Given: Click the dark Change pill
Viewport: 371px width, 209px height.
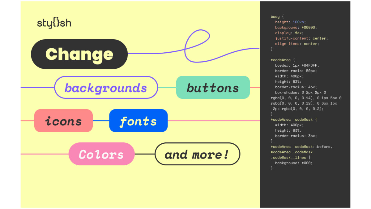Looking at the screenshot, I should click(79, 54).
